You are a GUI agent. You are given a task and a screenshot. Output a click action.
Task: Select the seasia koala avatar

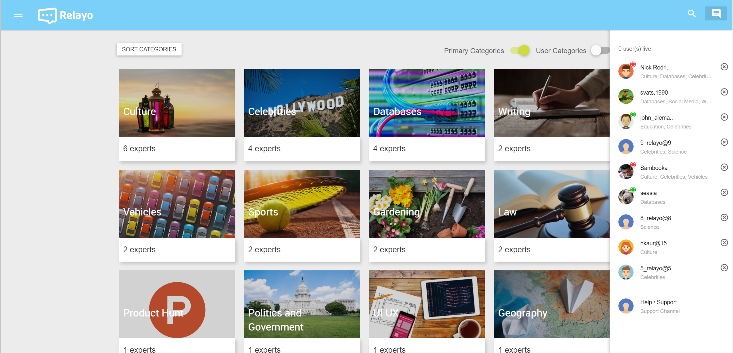pos(626,197)
